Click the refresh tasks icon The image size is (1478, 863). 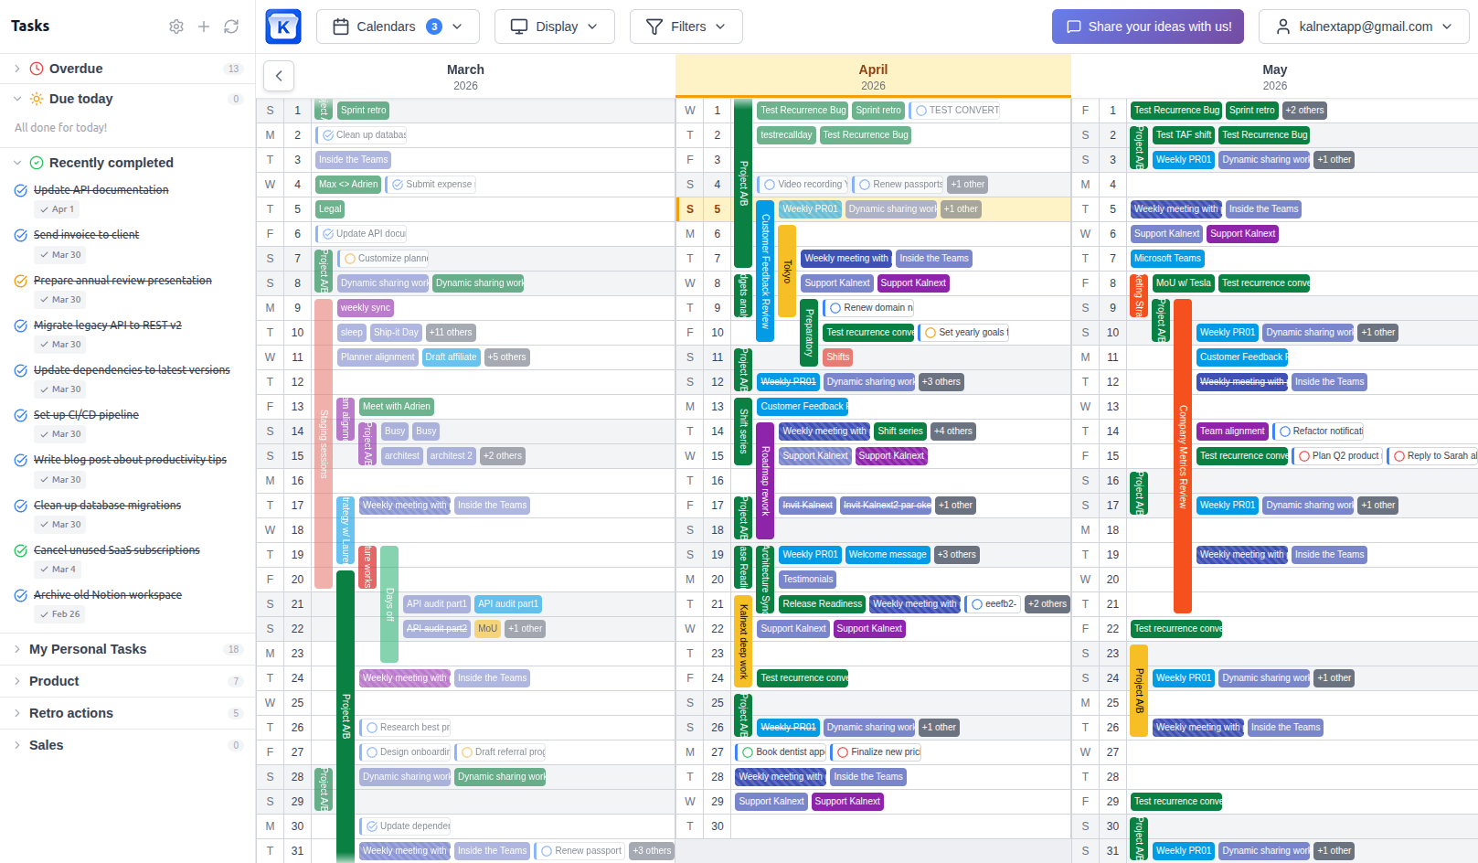[x=231, y=27]
